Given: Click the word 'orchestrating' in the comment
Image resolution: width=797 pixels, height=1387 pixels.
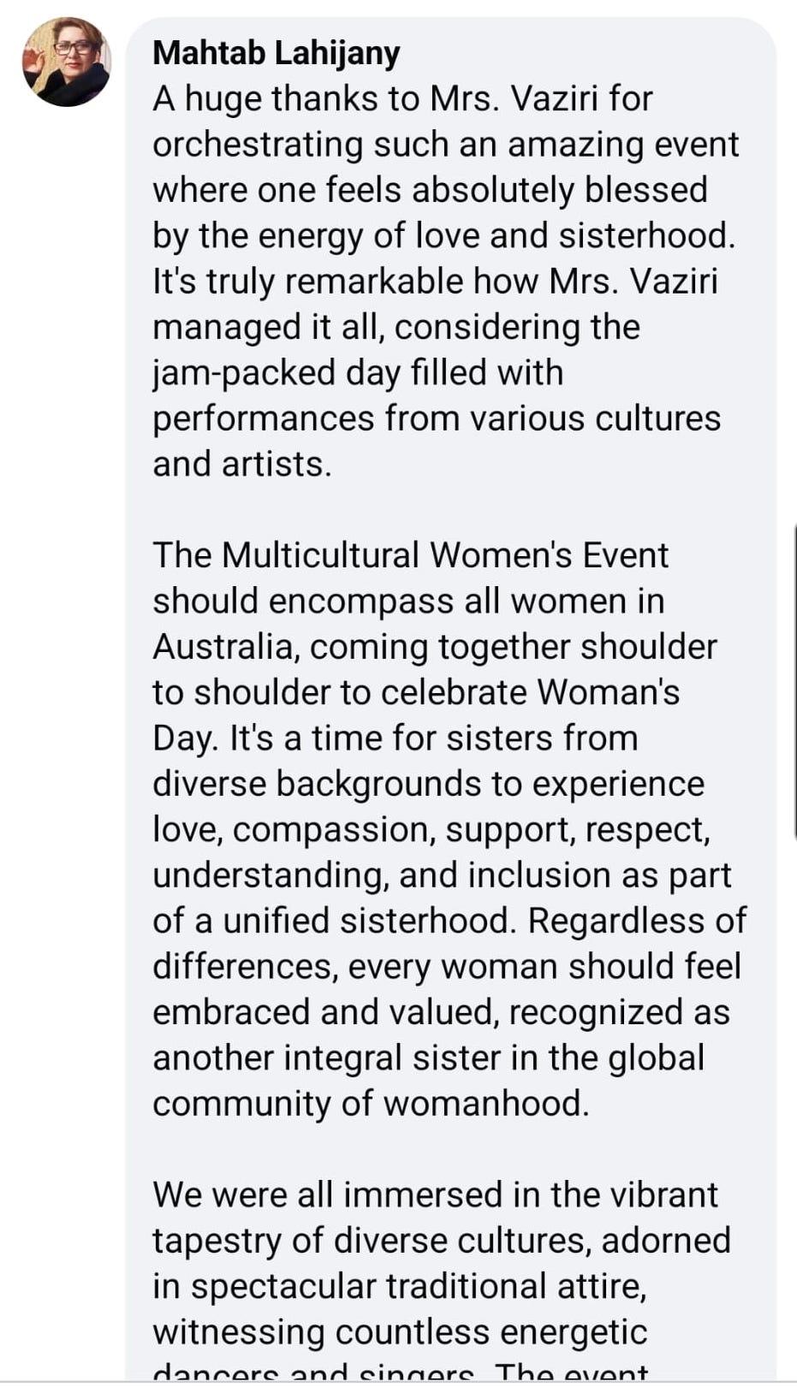Looking at the screenshot, I should pyautogui.click(x=257, y=145).
